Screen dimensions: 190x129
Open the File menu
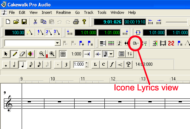(12, 12)
